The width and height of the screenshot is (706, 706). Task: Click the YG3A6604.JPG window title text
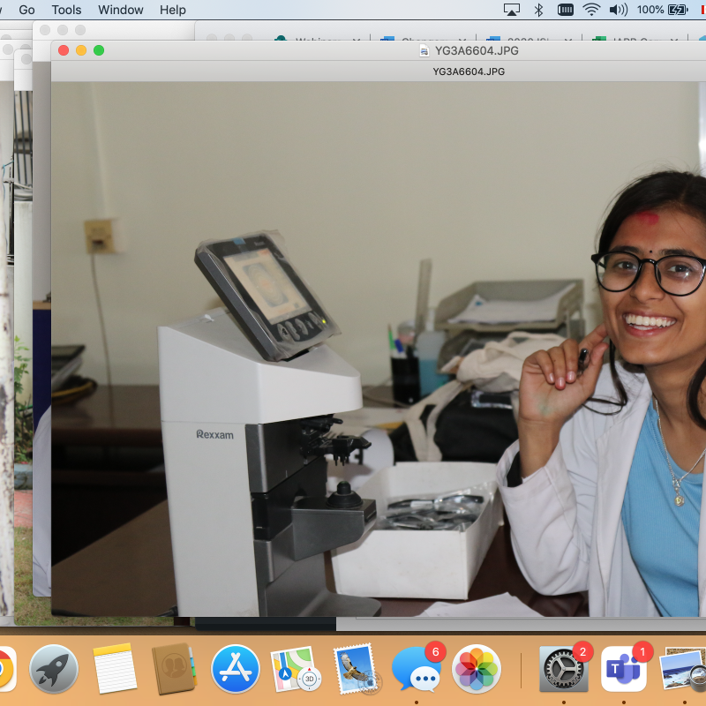tap(477, 50)
